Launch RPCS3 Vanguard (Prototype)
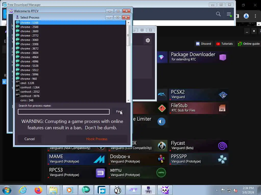Viewport: 261px width, 195px height. (x=77, y=173)
